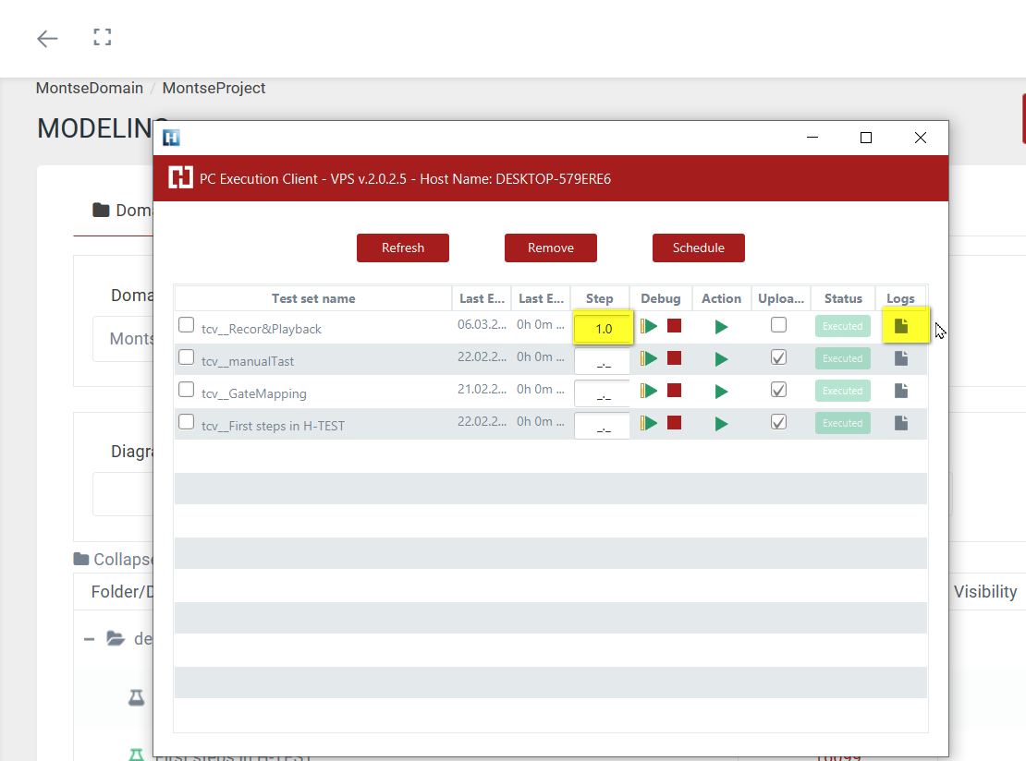Collapse the folder tree minus expander
Image resolution: width=1026 pixels, height=761 pixels.
point(90,638)
